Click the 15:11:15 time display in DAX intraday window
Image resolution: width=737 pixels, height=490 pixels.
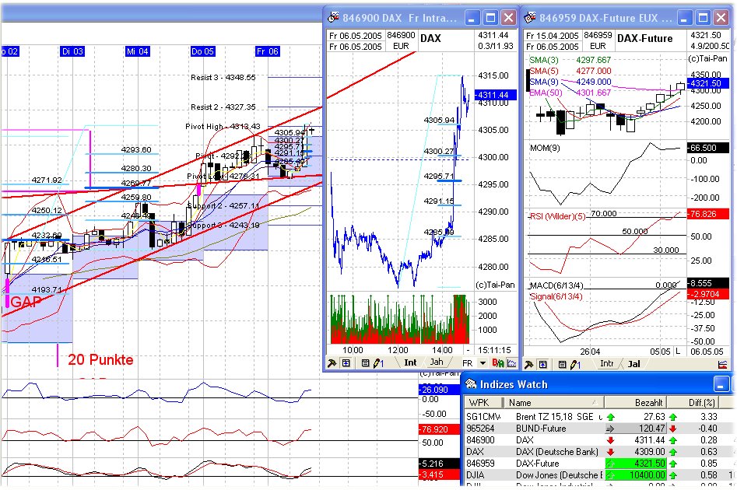[x=493, y=350]
